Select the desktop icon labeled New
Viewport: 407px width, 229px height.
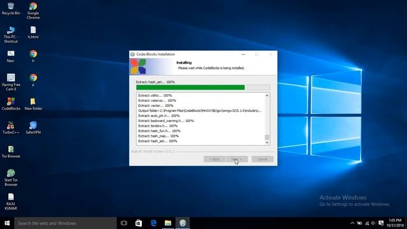tap(11, 57)
